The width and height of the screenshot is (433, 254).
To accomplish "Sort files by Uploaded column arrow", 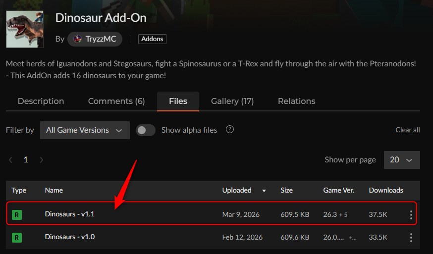I will 264,191.
